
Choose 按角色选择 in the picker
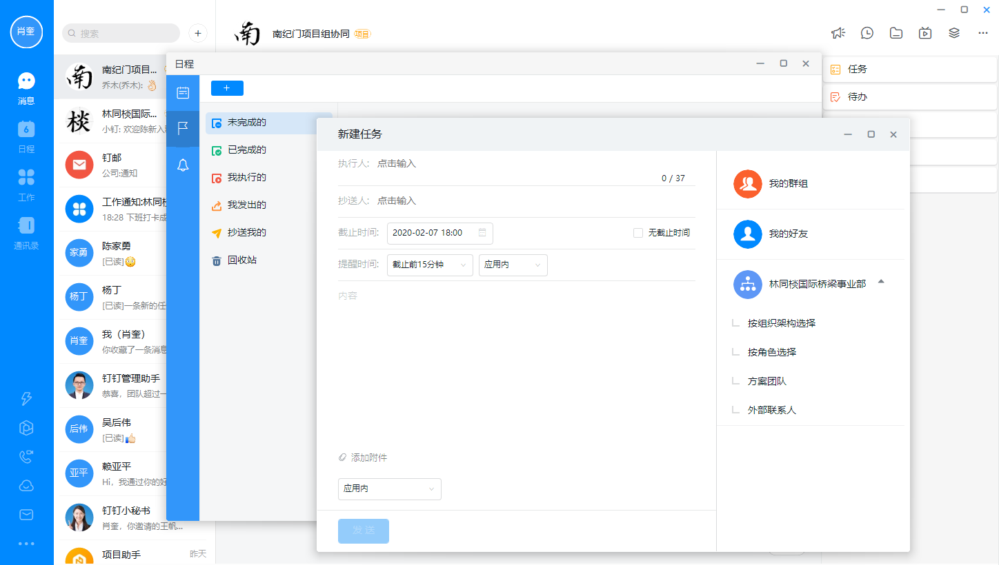pyautogui.click(x=772, y=352)
